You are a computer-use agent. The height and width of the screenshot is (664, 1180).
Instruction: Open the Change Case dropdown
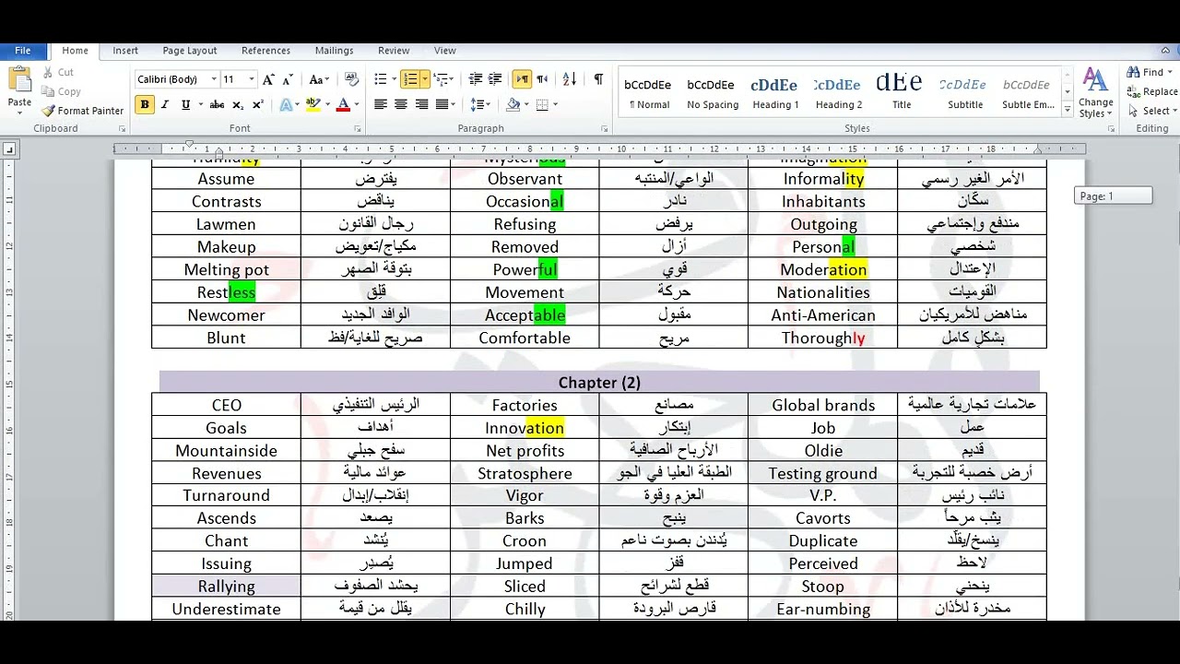[319, 80]
